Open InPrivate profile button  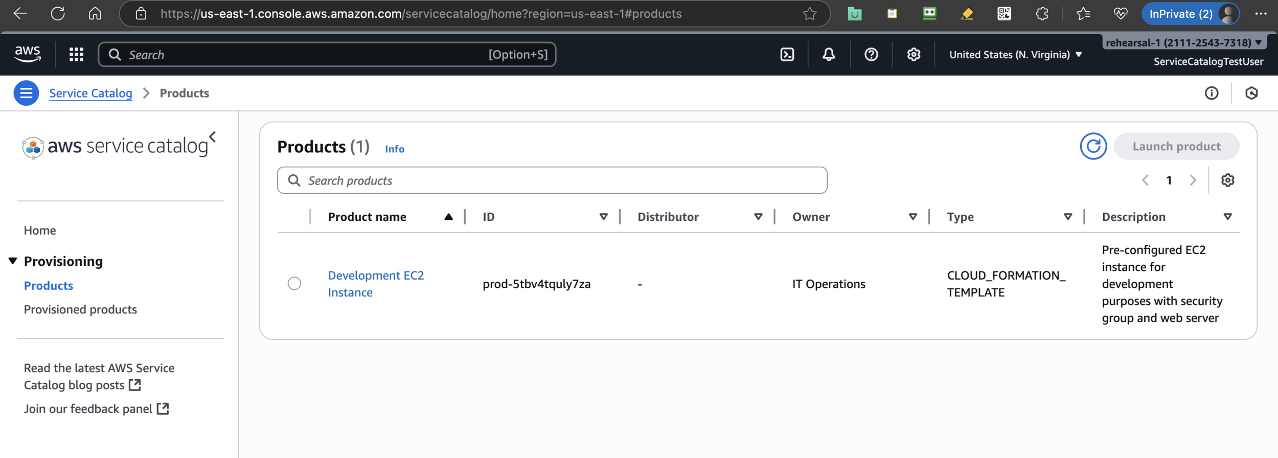tap(1191, 14)
